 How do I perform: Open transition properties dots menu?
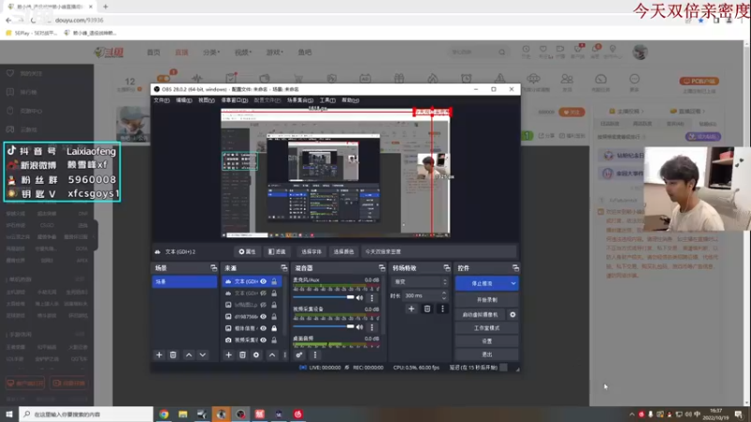coord(442,309)
